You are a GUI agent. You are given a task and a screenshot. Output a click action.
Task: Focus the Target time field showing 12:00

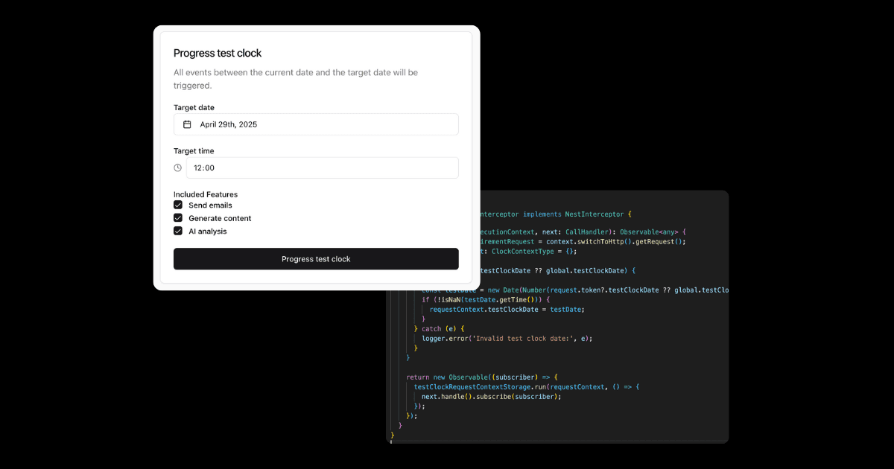click(322, 167)
